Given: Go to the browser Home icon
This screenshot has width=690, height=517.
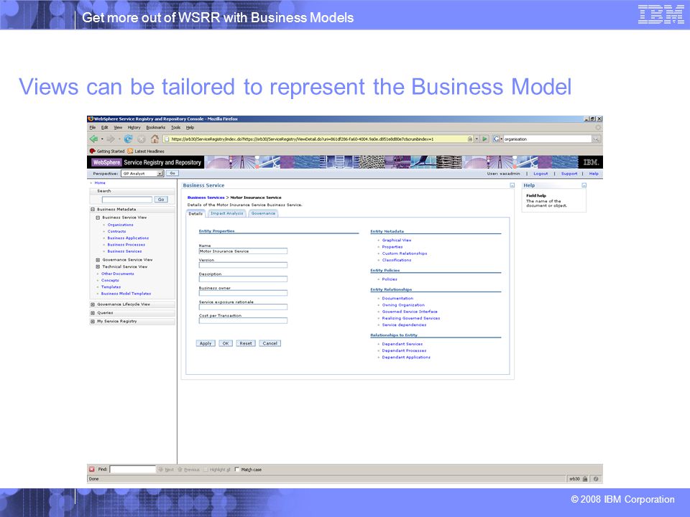Looking at the screenshot, I should pyautogui.click(x=155, y=139).
